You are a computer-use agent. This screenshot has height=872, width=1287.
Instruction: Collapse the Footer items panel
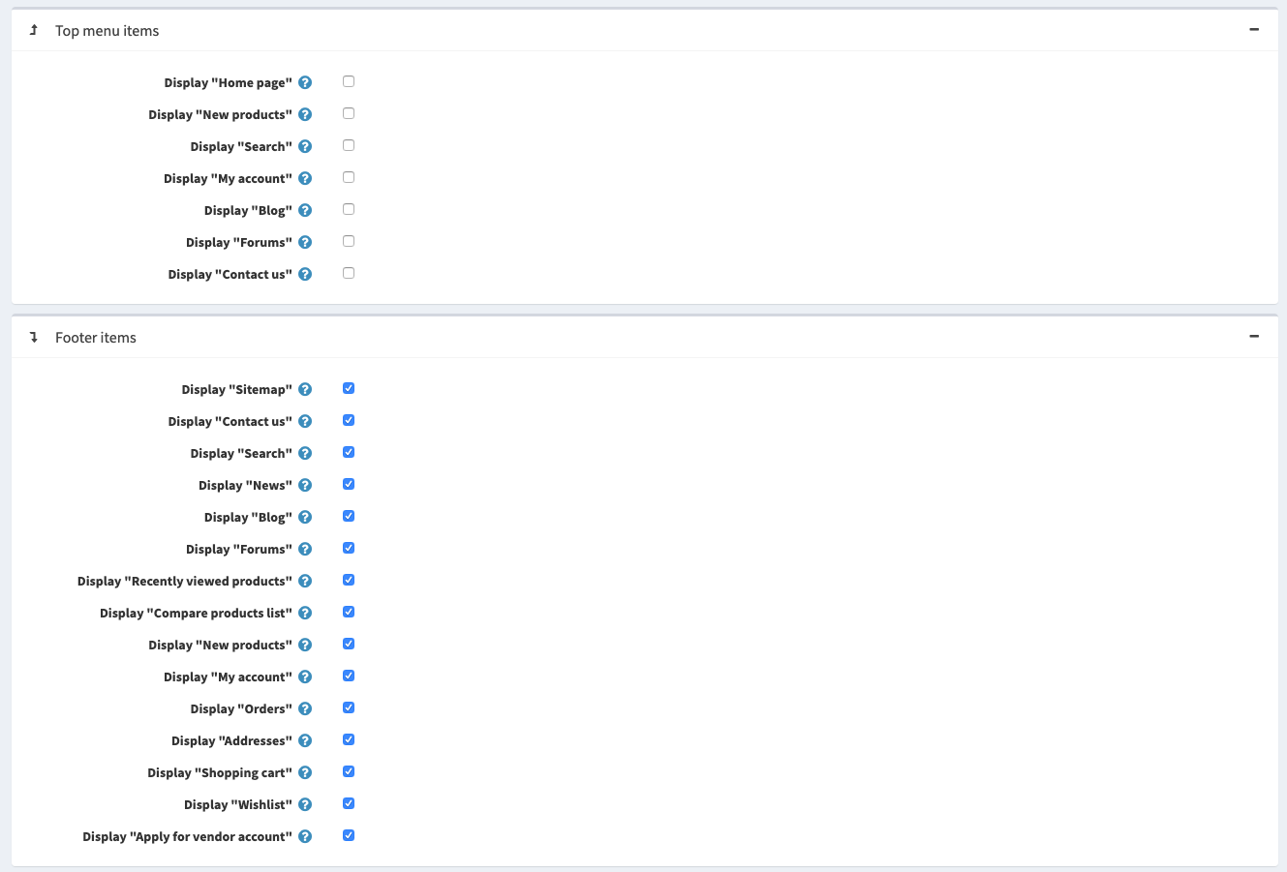[x=1253, y=336]
